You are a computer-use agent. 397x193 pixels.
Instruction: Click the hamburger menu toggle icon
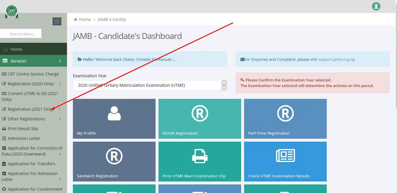pos(57,21)
